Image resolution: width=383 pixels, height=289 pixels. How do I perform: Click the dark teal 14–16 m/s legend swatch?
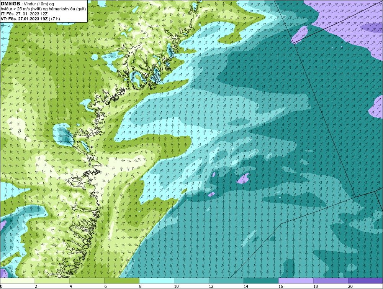coord(261,281)
